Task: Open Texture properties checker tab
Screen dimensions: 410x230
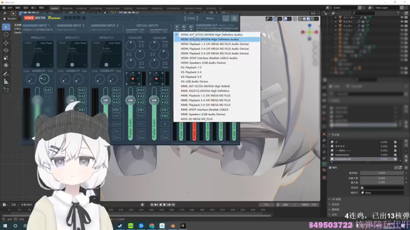Action: (x=324, y=178)
